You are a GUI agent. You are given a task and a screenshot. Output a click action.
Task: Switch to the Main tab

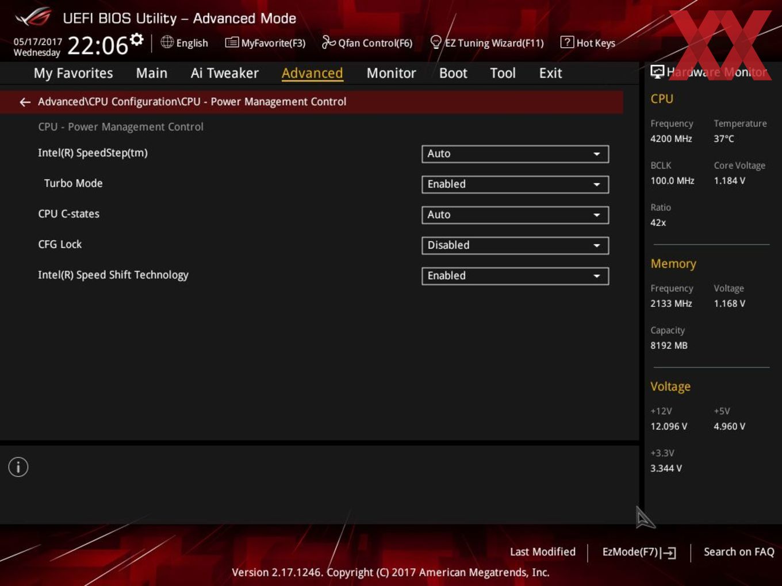[152, 73]
